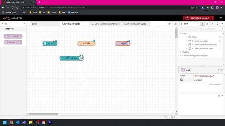The image size is (225, 126).
Task: Toggle enable state of 1. Level flow
Action: (x=220, y=41)
